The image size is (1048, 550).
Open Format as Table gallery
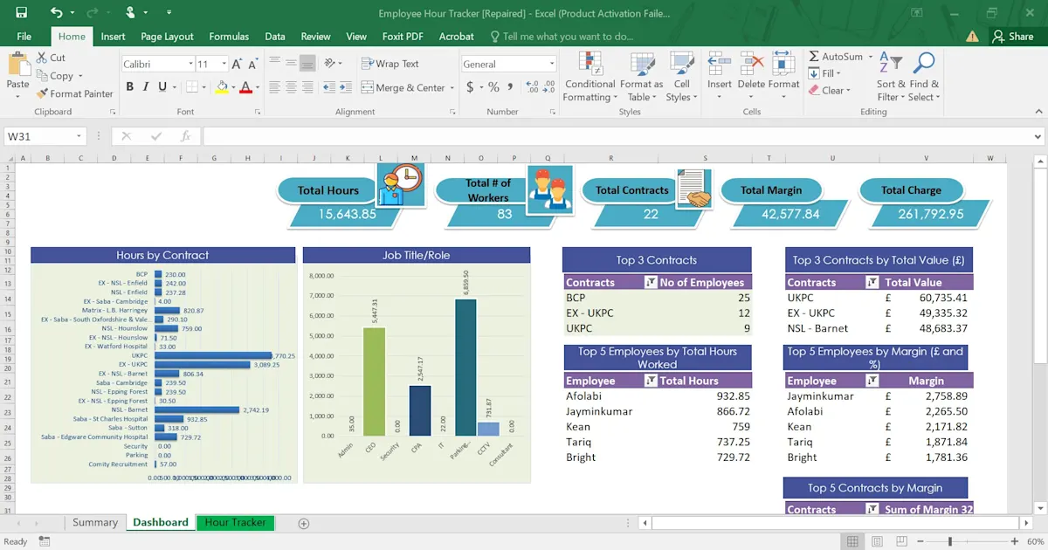[x=642, y=76]
